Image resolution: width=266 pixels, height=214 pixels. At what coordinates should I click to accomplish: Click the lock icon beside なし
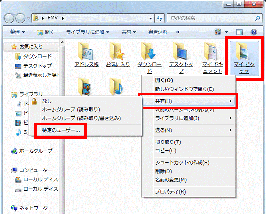tap(34, 101)
